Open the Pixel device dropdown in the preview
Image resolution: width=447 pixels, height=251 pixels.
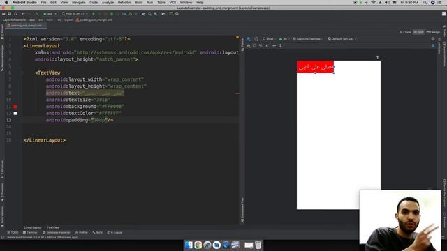pyautogui.click(x=269, y=39)
